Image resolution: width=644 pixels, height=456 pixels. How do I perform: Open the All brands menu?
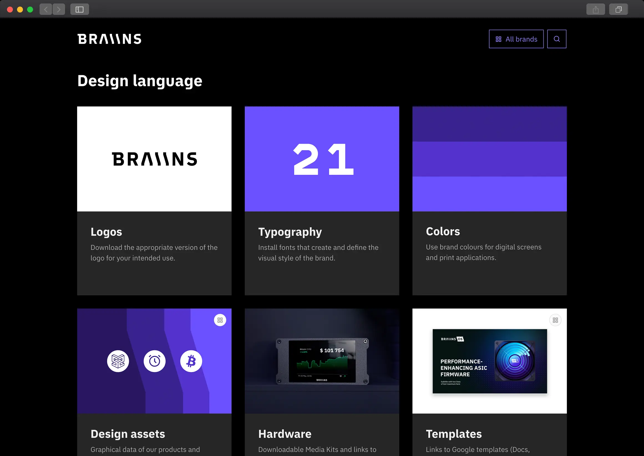tap(516, 39)
